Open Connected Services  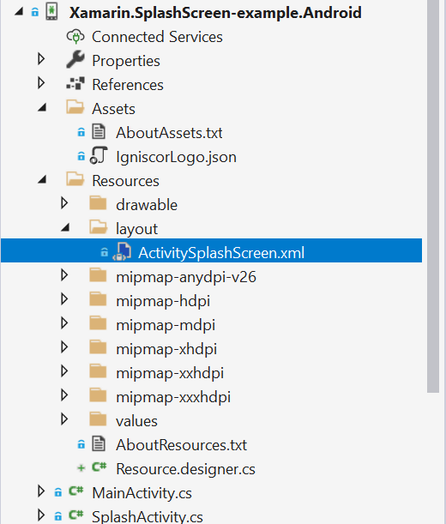(x=157, y=37)
